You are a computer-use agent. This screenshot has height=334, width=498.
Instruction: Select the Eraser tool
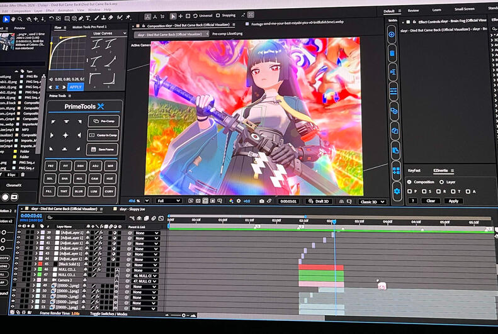tap(111, 18)
